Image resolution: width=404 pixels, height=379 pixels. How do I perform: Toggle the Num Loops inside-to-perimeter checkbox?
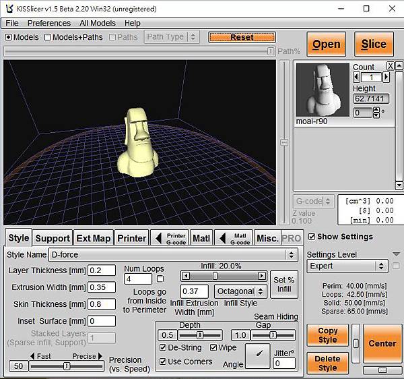point(160,279)
